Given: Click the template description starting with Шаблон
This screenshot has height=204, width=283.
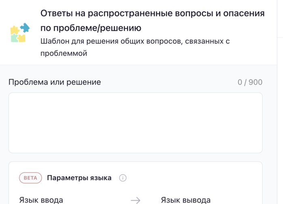Looking at the screenshot, I should point(135,41).
